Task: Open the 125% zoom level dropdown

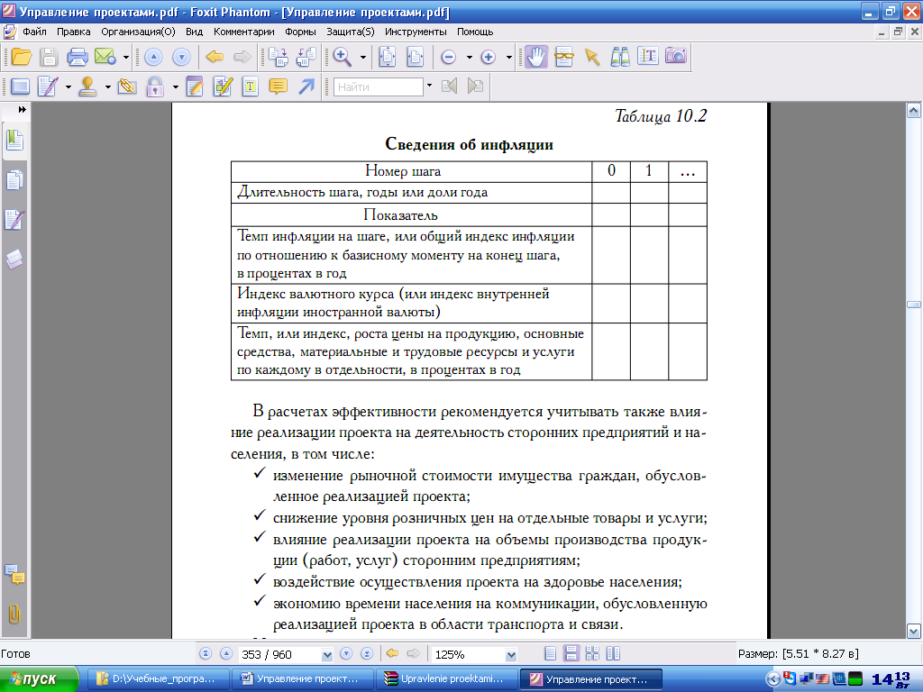Action: (511, 654)
